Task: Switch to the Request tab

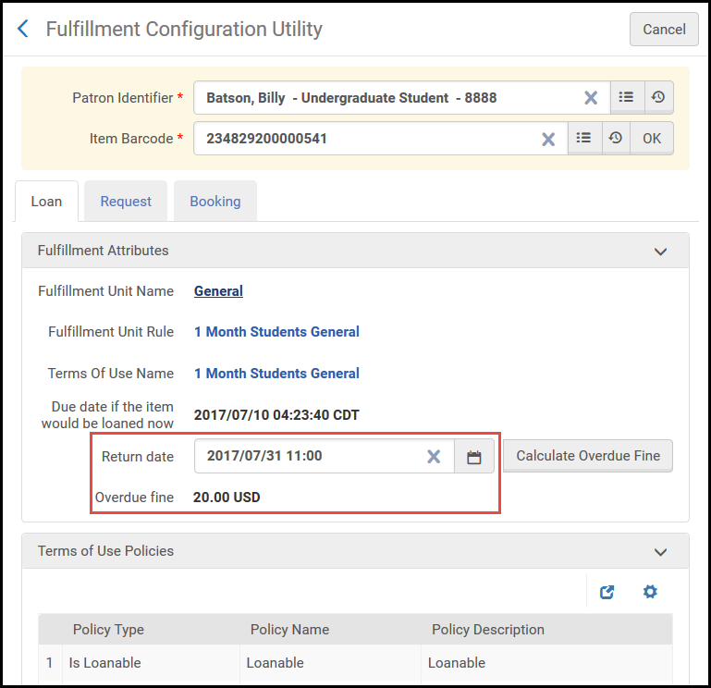Action: pos(126,202)
